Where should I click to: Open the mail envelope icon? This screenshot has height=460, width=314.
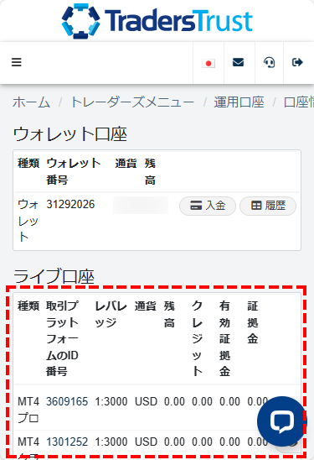click(x=238, y=62)
